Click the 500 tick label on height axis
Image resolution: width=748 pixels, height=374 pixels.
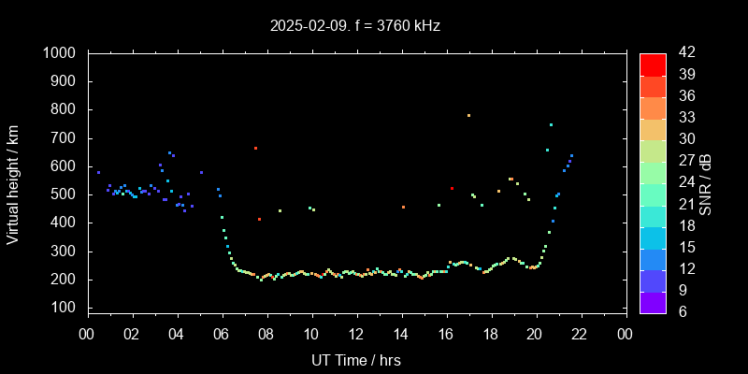tap(65, 194)
